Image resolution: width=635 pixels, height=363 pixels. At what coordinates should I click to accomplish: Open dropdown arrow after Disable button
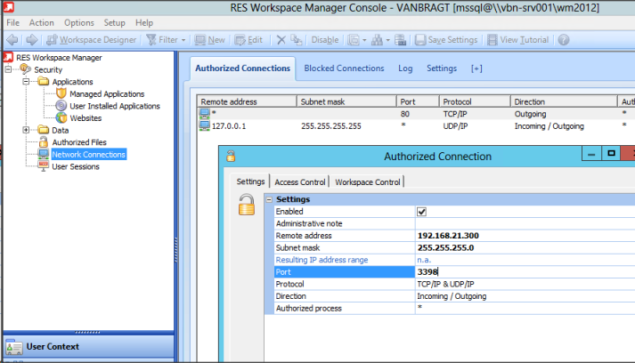pyautogui.click(x=364, y=40)
